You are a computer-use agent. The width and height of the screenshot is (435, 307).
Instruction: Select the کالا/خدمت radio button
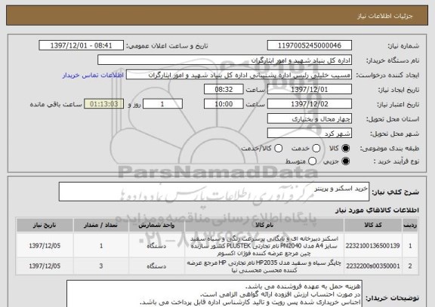[278, 149]
